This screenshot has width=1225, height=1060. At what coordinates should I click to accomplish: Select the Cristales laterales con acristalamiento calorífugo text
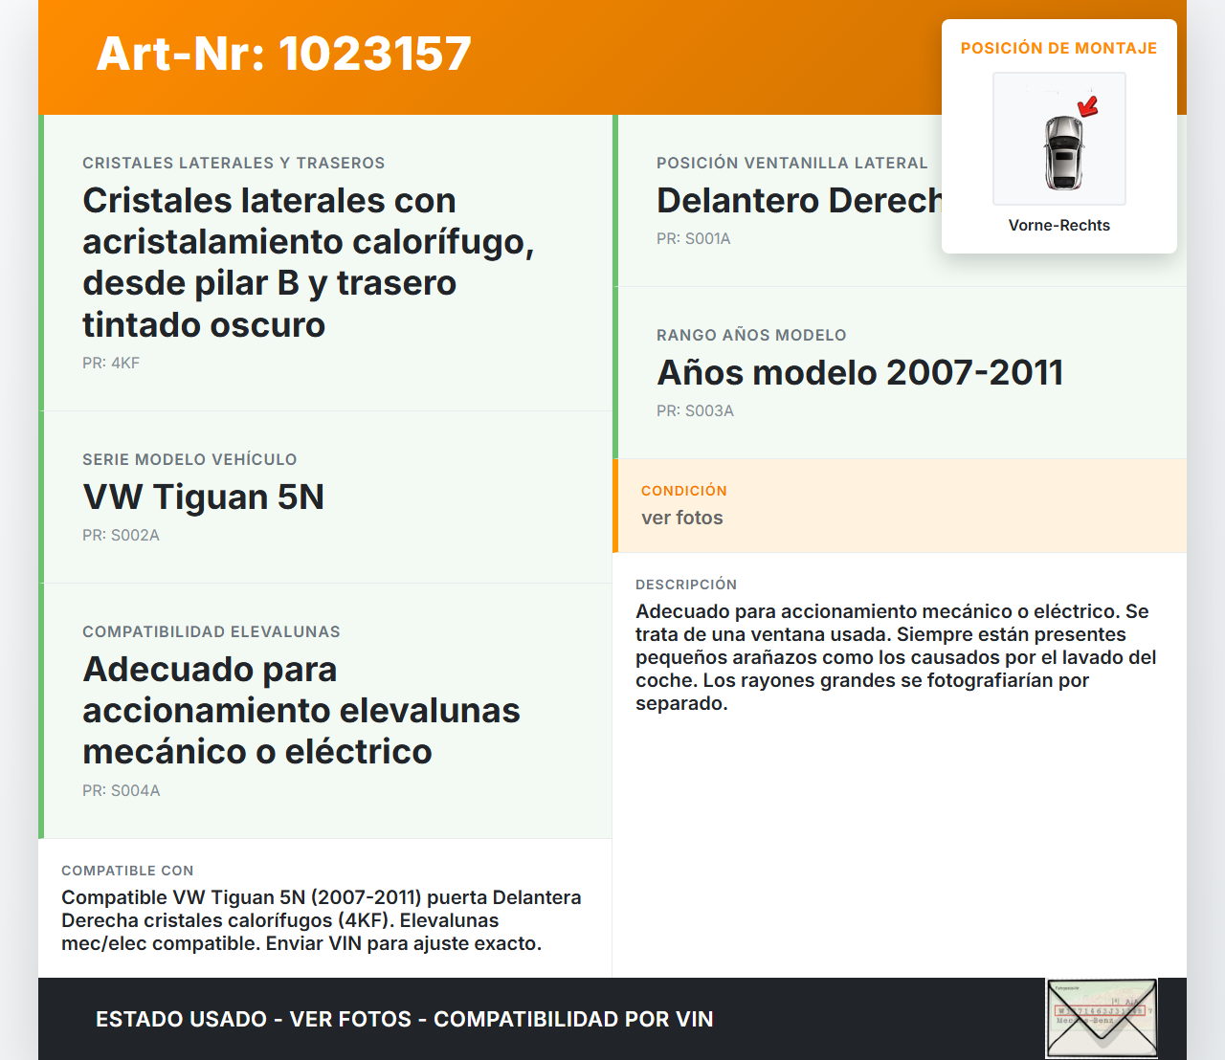[308, 262]
